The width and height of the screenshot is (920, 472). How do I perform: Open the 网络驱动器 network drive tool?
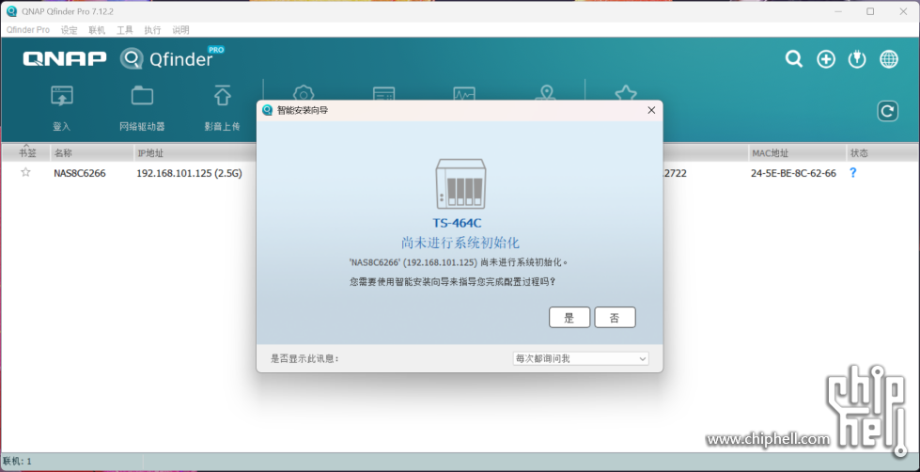click(142, 109)
